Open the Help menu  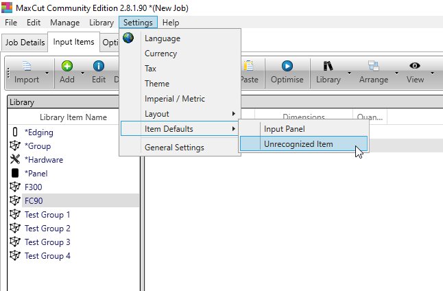pos(171,23)
